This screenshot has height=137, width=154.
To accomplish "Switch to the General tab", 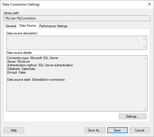I will pyautogui.click(x=11, y=26).
